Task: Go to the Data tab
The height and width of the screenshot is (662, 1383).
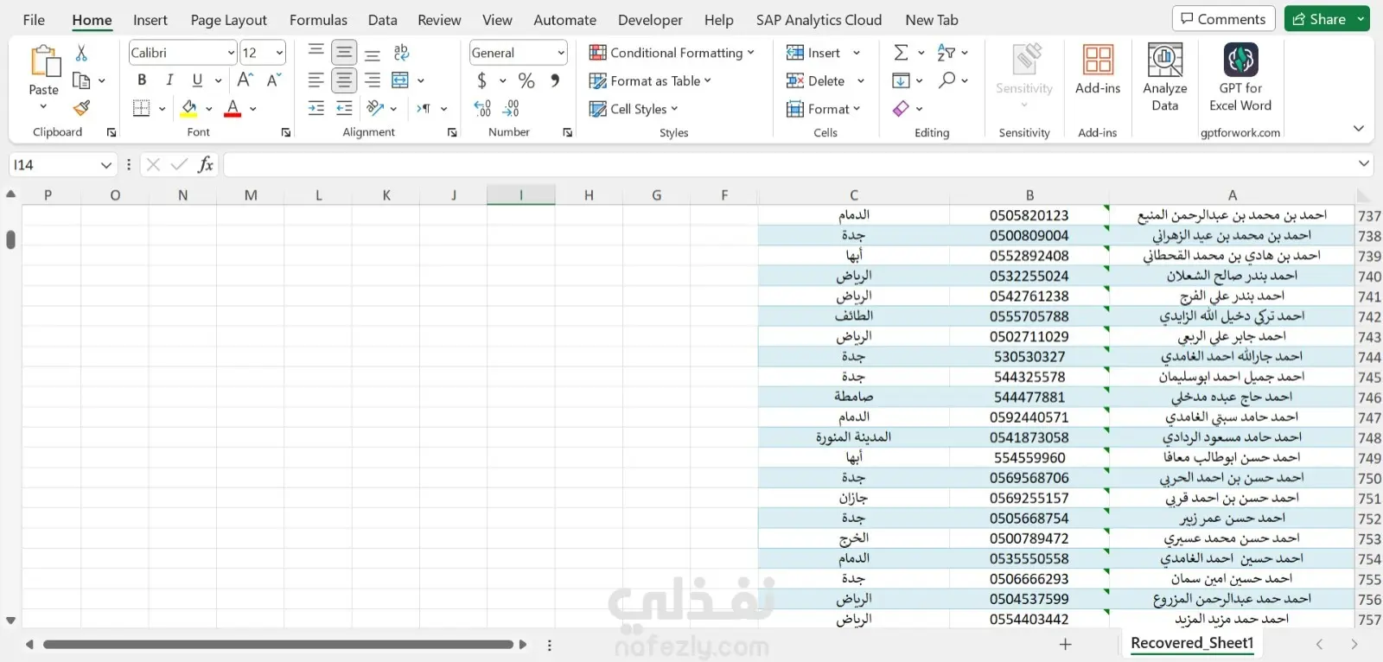Action: 382,20
